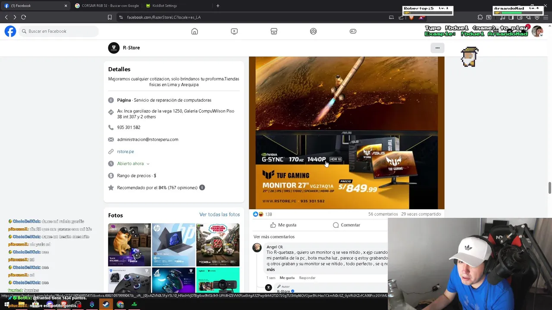Image resolution: width=552 pixels, height=310 pixels.
Task: Open the Facebook home logo
Action: (x=10, y=31)
